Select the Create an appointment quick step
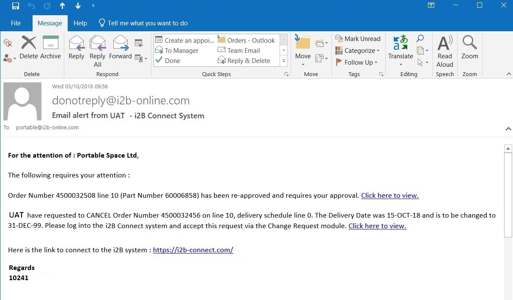The height and width of the screenshot is (300, 513). click(x=185, y=40)
